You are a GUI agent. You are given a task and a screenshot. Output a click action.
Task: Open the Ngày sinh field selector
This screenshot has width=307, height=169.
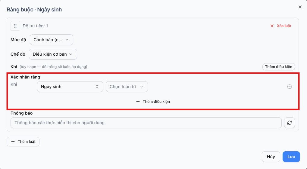tap(70, 87)
